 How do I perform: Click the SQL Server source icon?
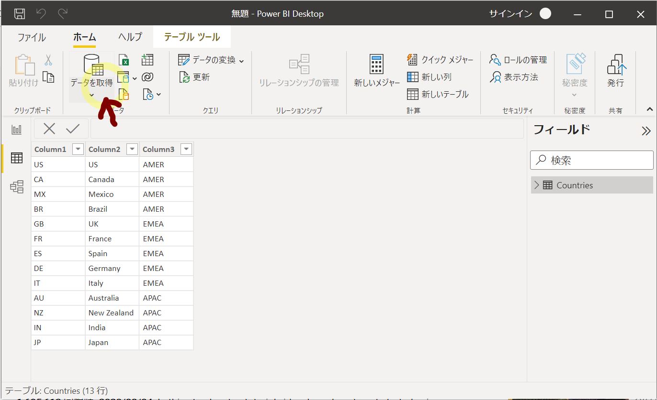pyautogui.click(x=124, y=94)
